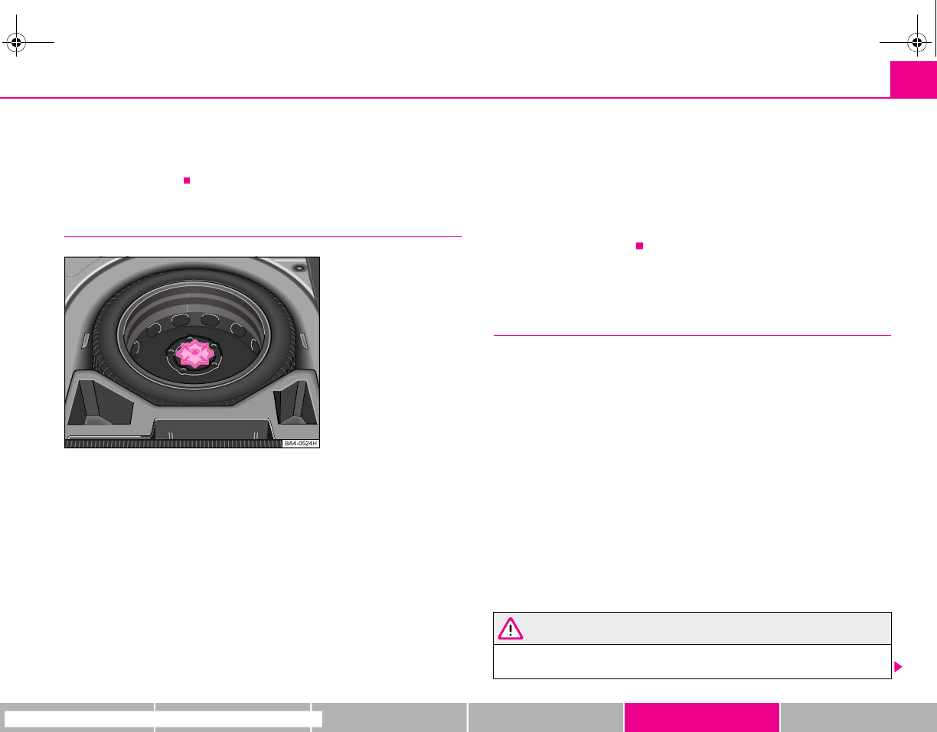Viewport: 937px width, 732px height.
Task: Click the pink continuation arrow at page bottom
Action: click(x=898, y=667)
